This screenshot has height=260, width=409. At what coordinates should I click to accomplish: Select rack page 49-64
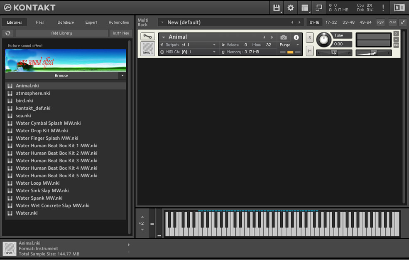365,22
